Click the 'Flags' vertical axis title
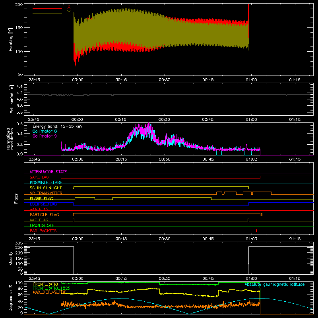Screen dimensions: 318x318 tap(16, 198)
